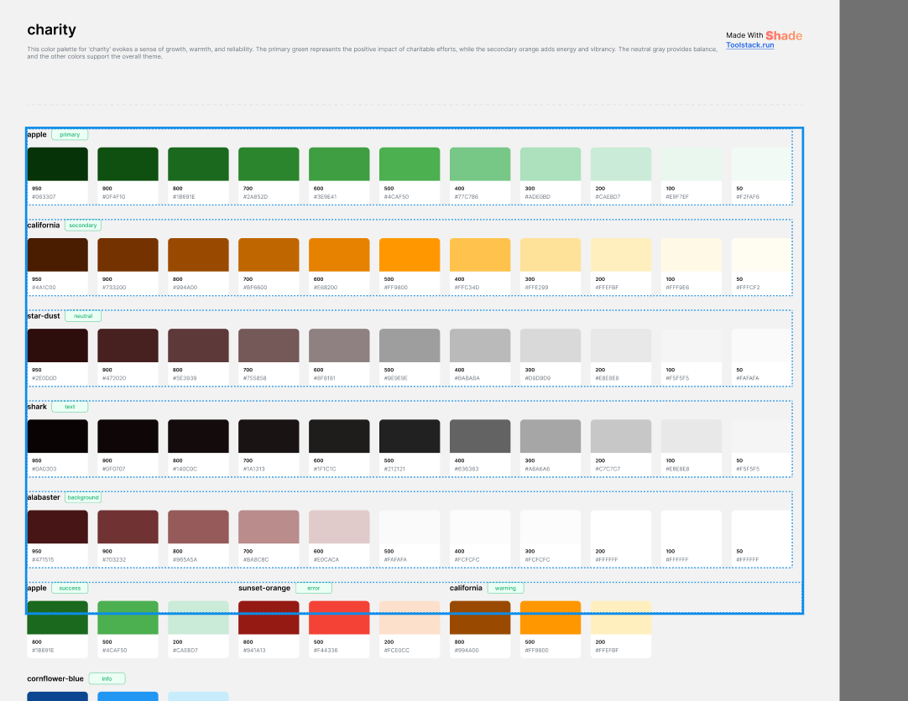Click hex value '#E68200'
Viewport: 908px width, 701px height.
point(326,288)
